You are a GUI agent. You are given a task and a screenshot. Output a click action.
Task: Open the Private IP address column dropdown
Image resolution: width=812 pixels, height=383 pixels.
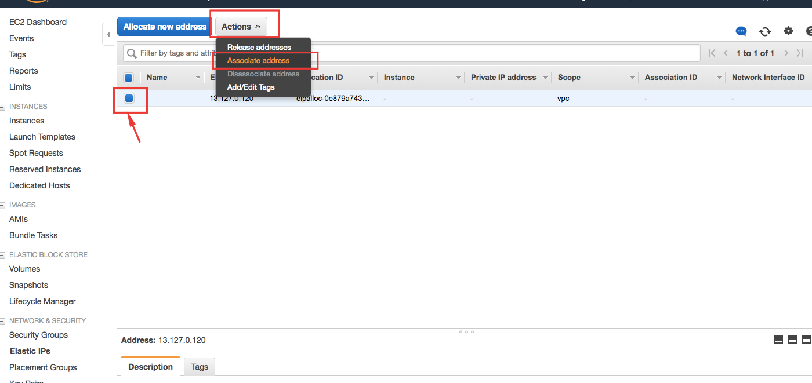click(546, 78)
